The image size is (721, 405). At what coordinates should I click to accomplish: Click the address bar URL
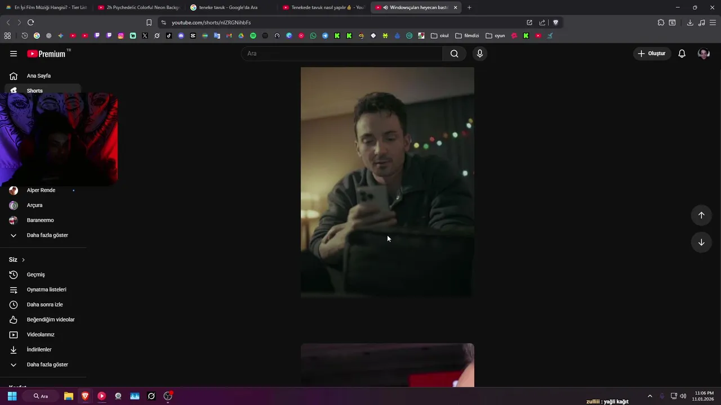point(211,22)
